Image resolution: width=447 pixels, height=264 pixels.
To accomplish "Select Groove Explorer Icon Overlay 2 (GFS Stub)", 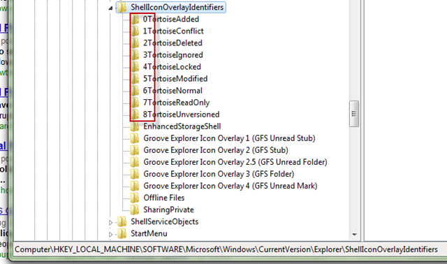I will point(216,150).
